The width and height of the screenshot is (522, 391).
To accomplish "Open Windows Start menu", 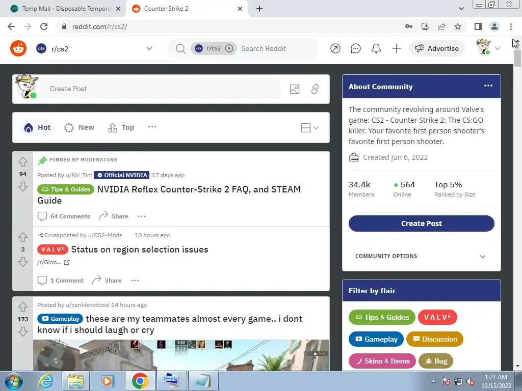I will [x=14, y=381].
